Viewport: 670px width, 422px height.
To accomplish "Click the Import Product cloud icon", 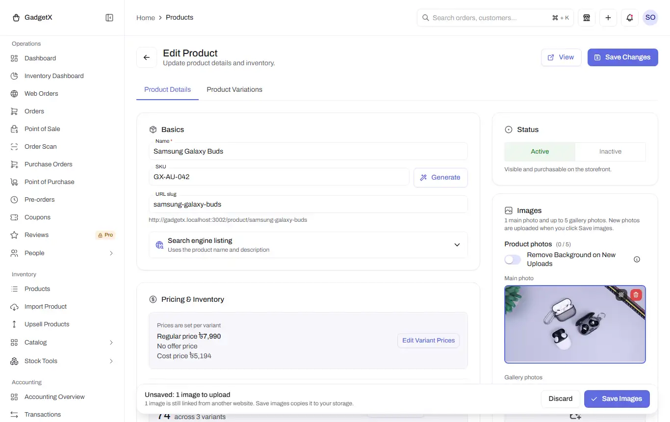I will click(14, 307).
